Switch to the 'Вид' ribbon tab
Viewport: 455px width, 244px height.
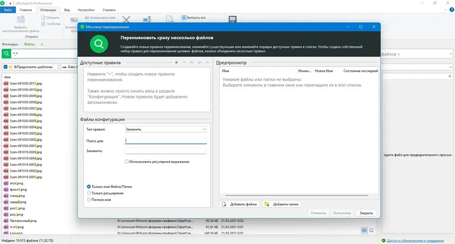(67, 10)
